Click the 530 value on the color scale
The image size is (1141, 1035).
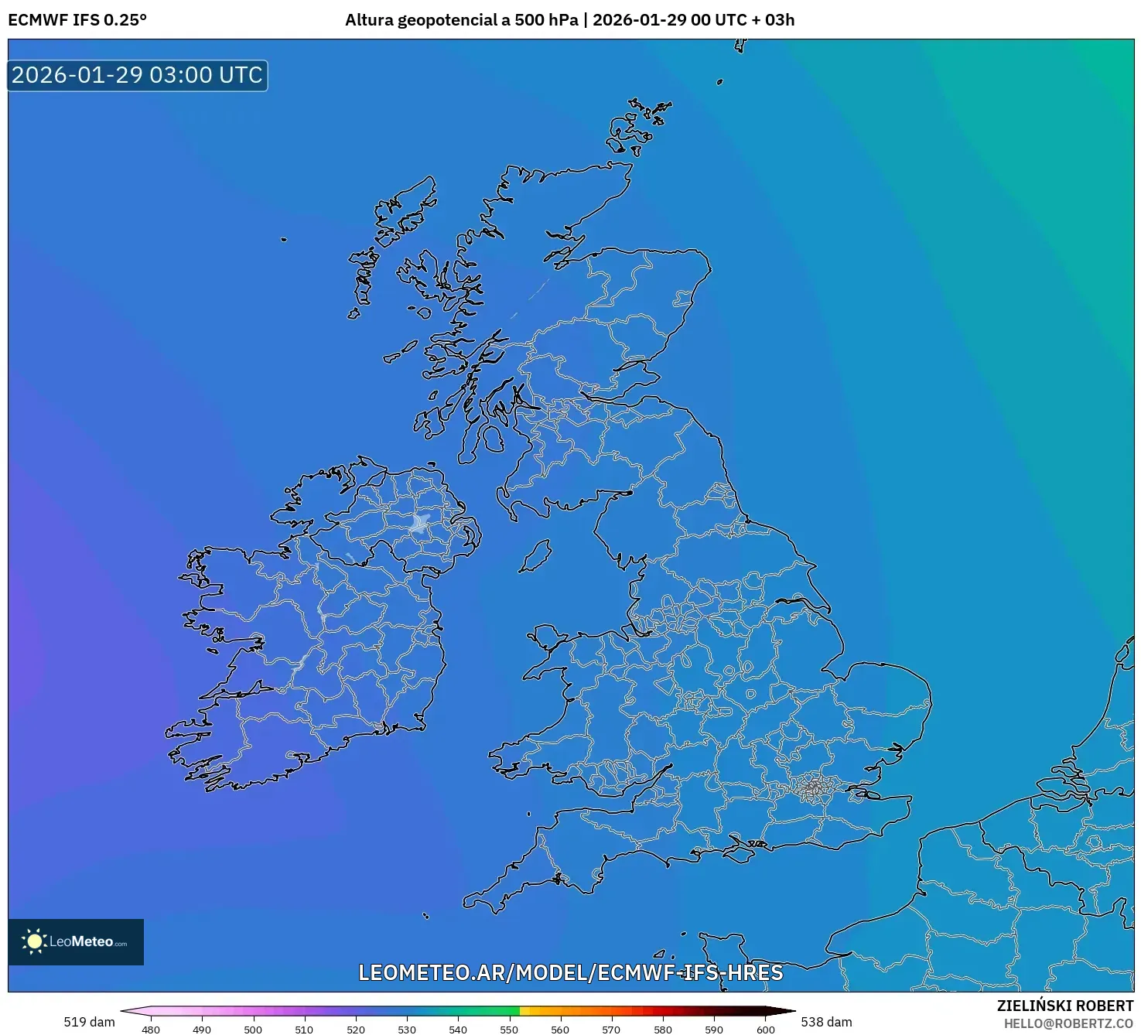408,1030
